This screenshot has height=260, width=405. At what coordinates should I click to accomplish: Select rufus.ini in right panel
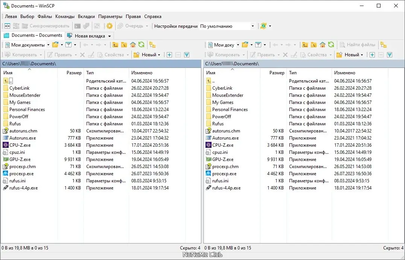coord(220,181)
